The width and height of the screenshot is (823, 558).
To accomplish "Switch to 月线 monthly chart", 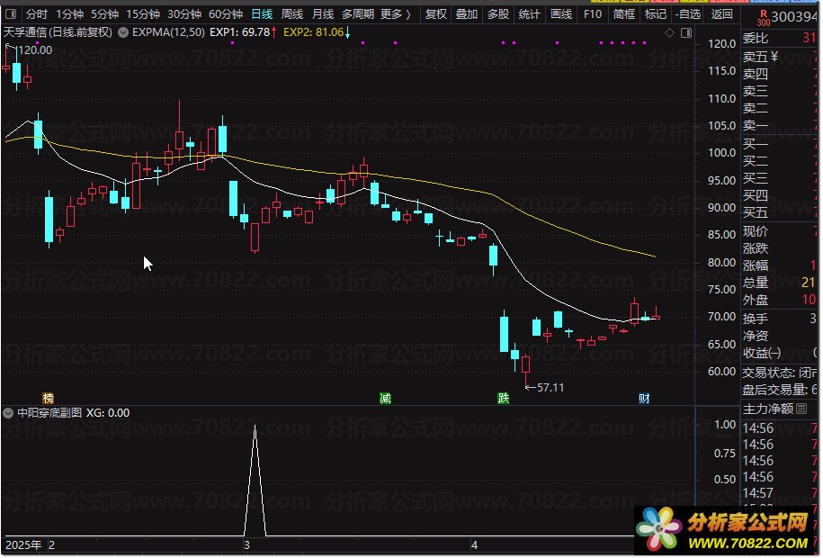I will click(323, 14).
